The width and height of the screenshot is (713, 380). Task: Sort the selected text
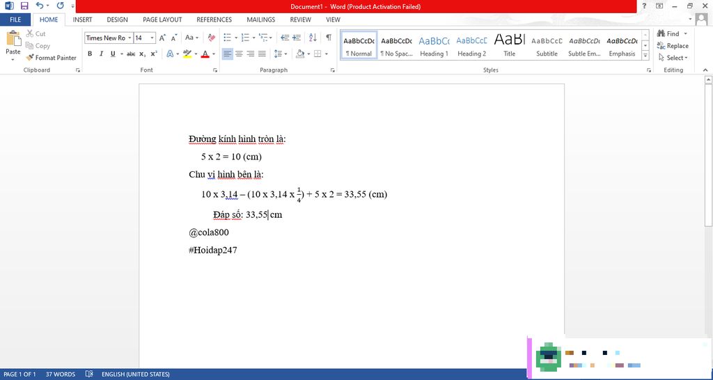[x=313, y=38]
